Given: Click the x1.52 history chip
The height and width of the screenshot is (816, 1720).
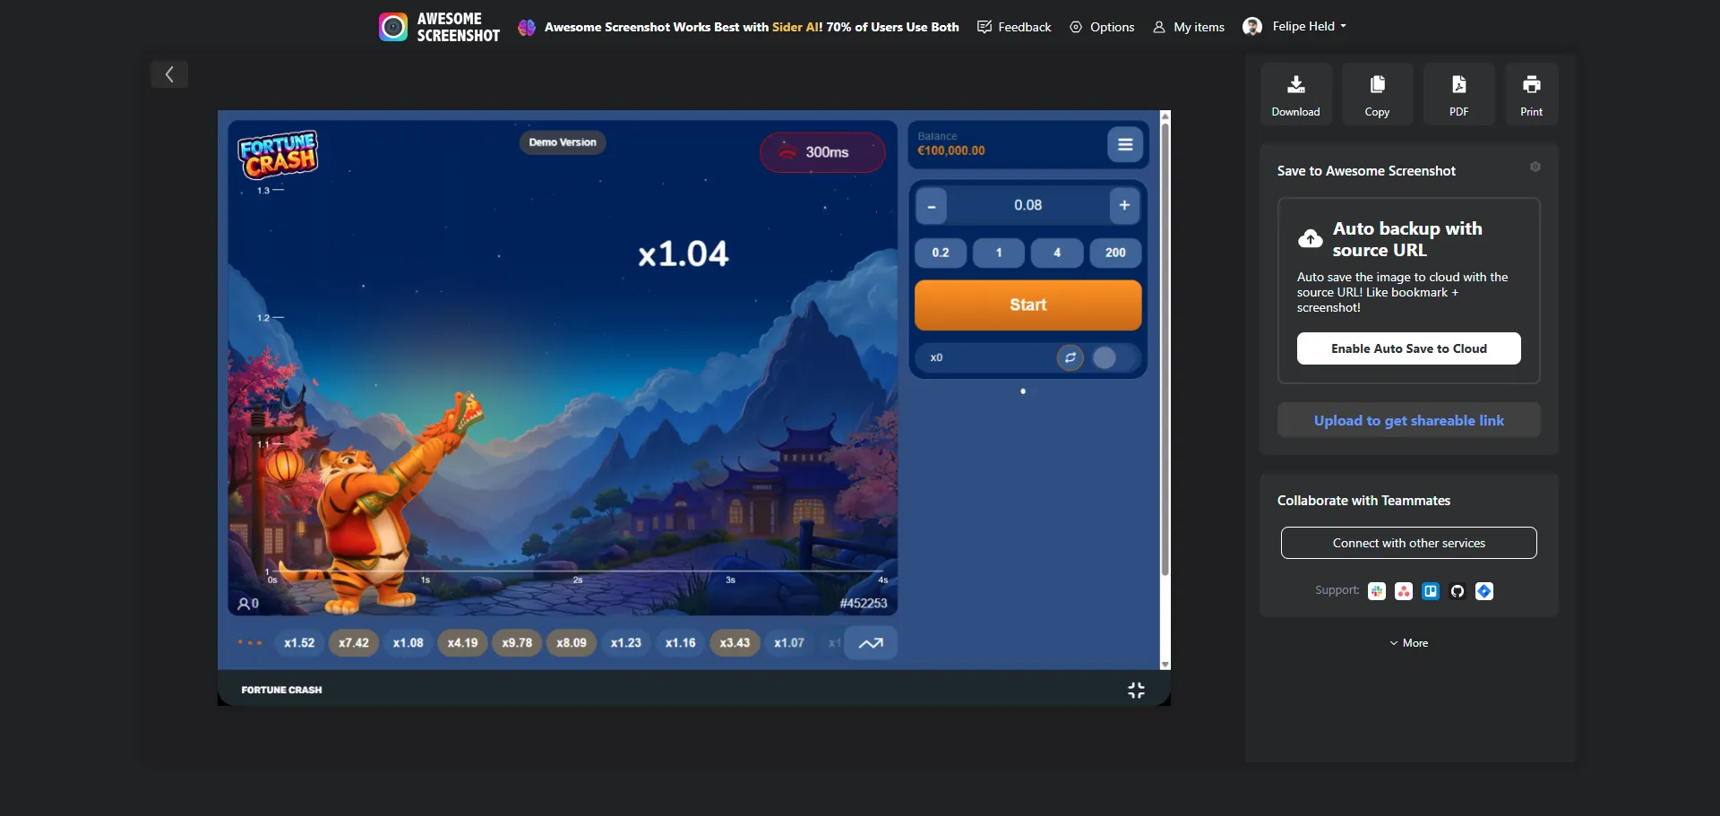Looking at the screenshot, I should coord(299,643).
